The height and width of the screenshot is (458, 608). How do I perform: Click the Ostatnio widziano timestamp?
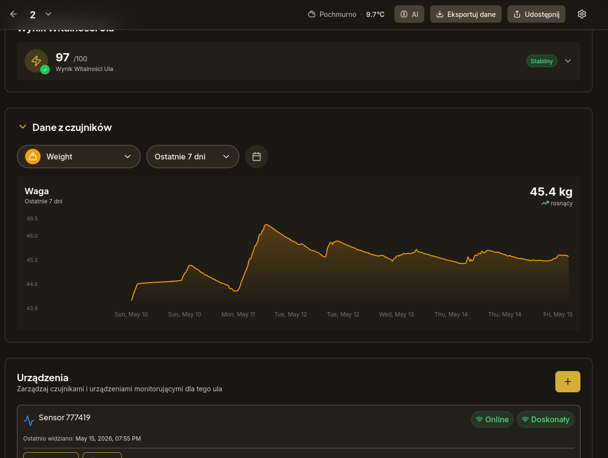[x=108, y=439]
